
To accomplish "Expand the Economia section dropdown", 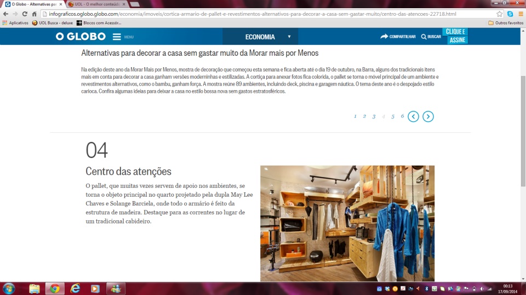I will coord(289,37).
